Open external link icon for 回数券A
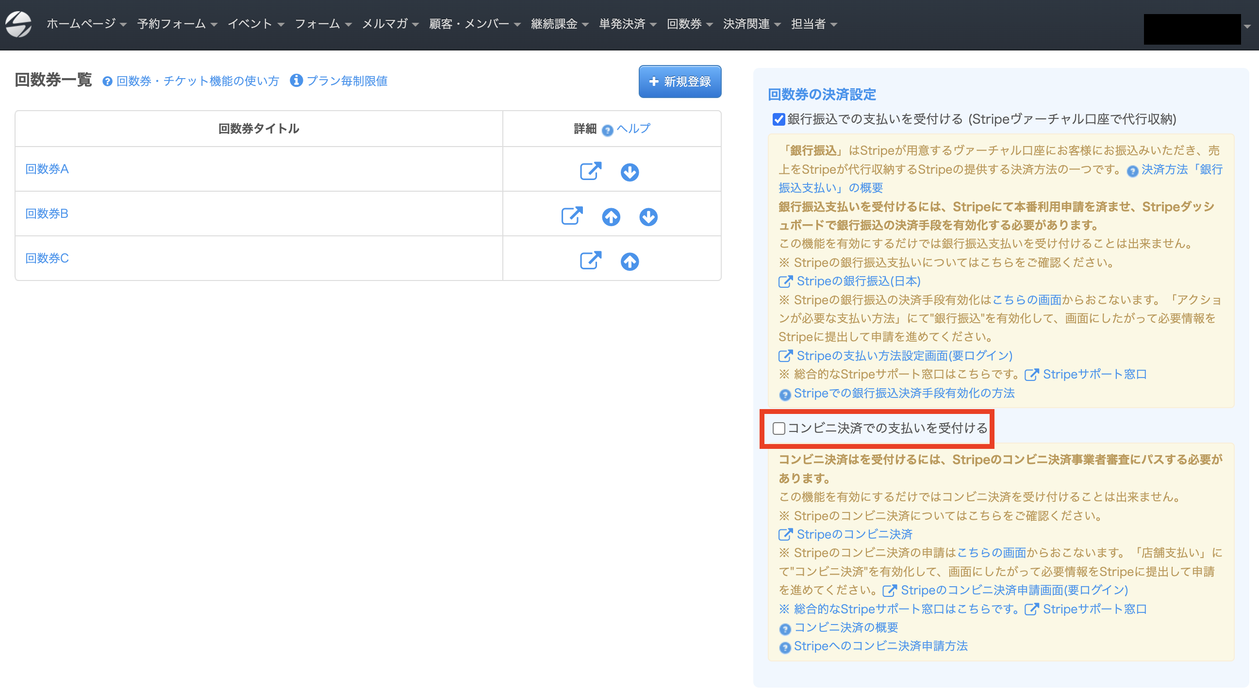Image resolution: width=1259 pixels, height=692 pixels. [590, 171]
